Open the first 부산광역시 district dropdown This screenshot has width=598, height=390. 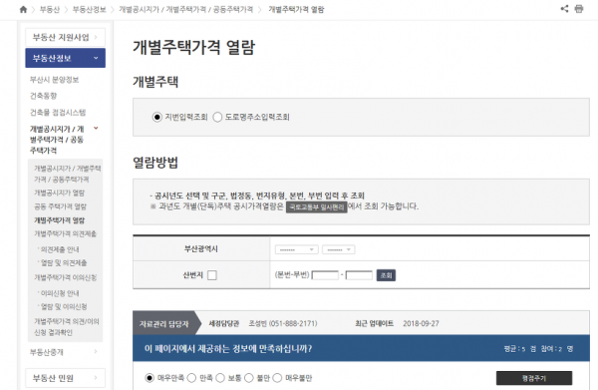(x=297, y=249)
